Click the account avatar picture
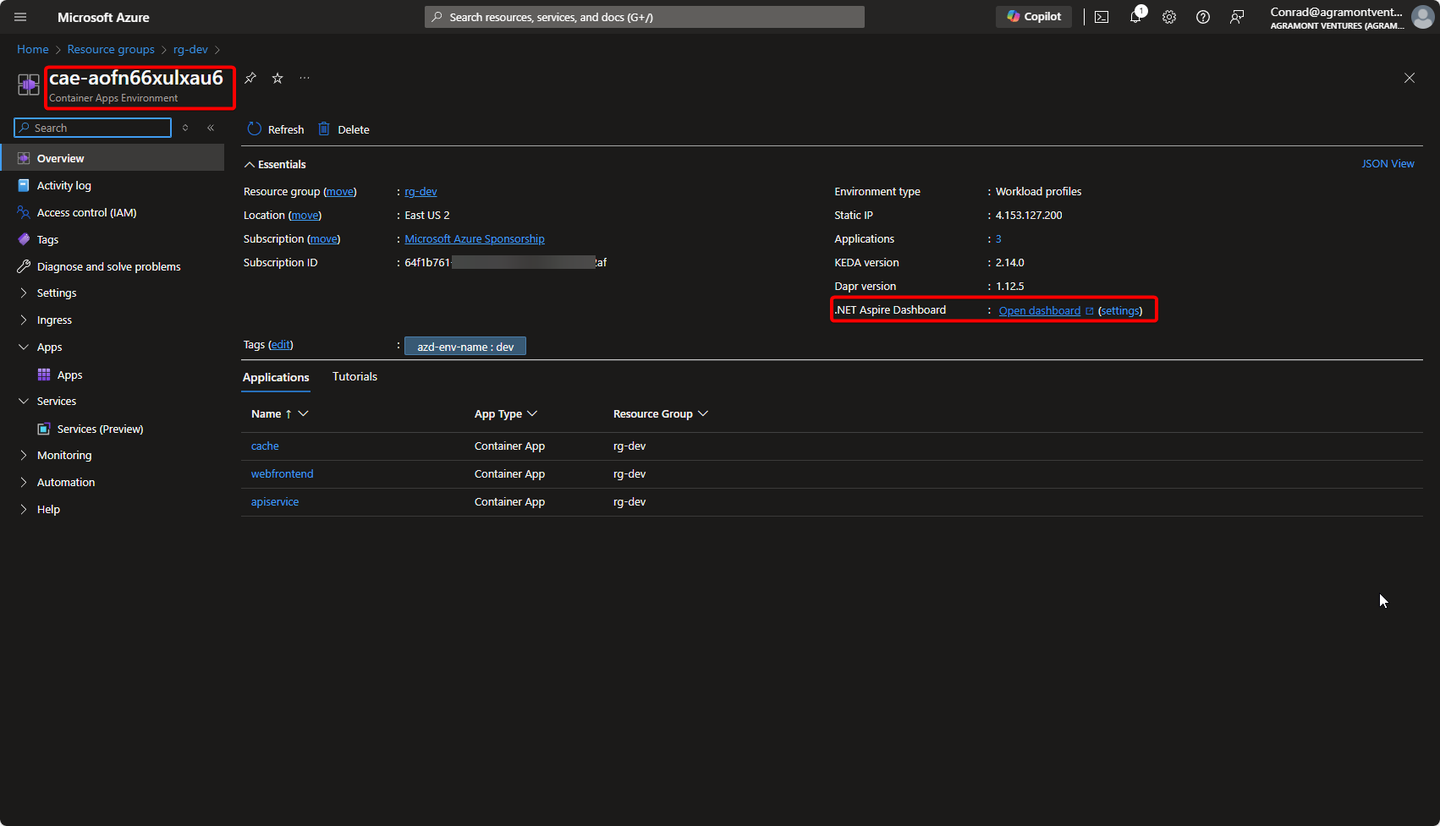This screenshot has width=1440, height=826. point(1423,17)
